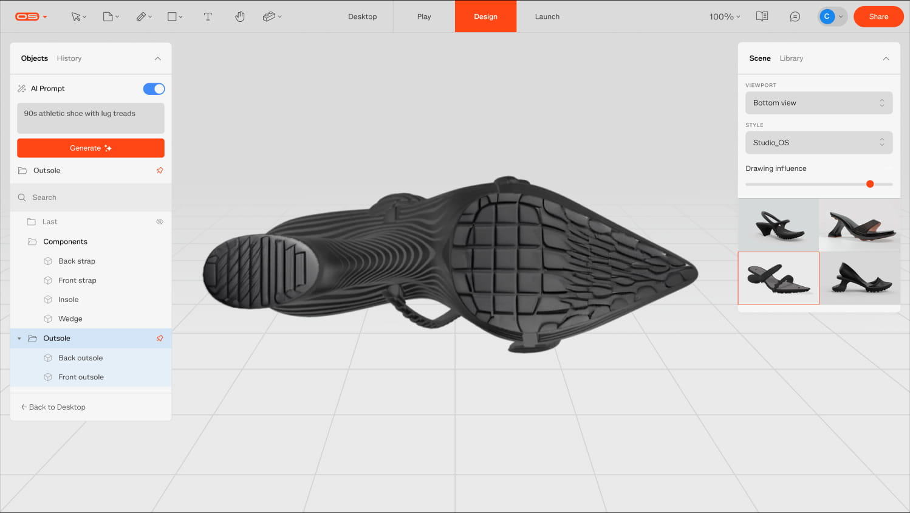Disable the AI Prompt toggle

pos(154,89)
